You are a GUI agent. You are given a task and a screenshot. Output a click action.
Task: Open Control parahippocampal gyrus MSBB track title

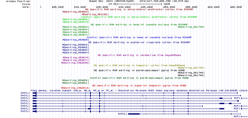coord(139,78)
